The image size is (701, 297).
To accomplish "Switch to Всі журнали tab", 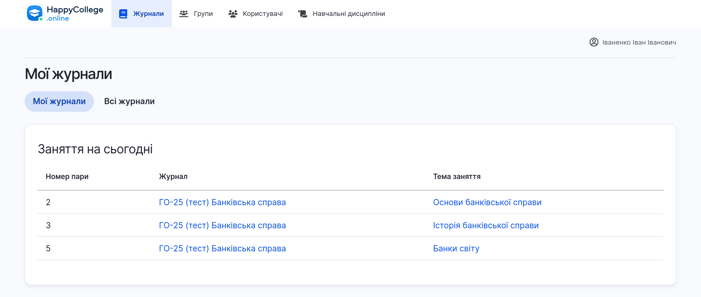I will click(x=129, y=101).
